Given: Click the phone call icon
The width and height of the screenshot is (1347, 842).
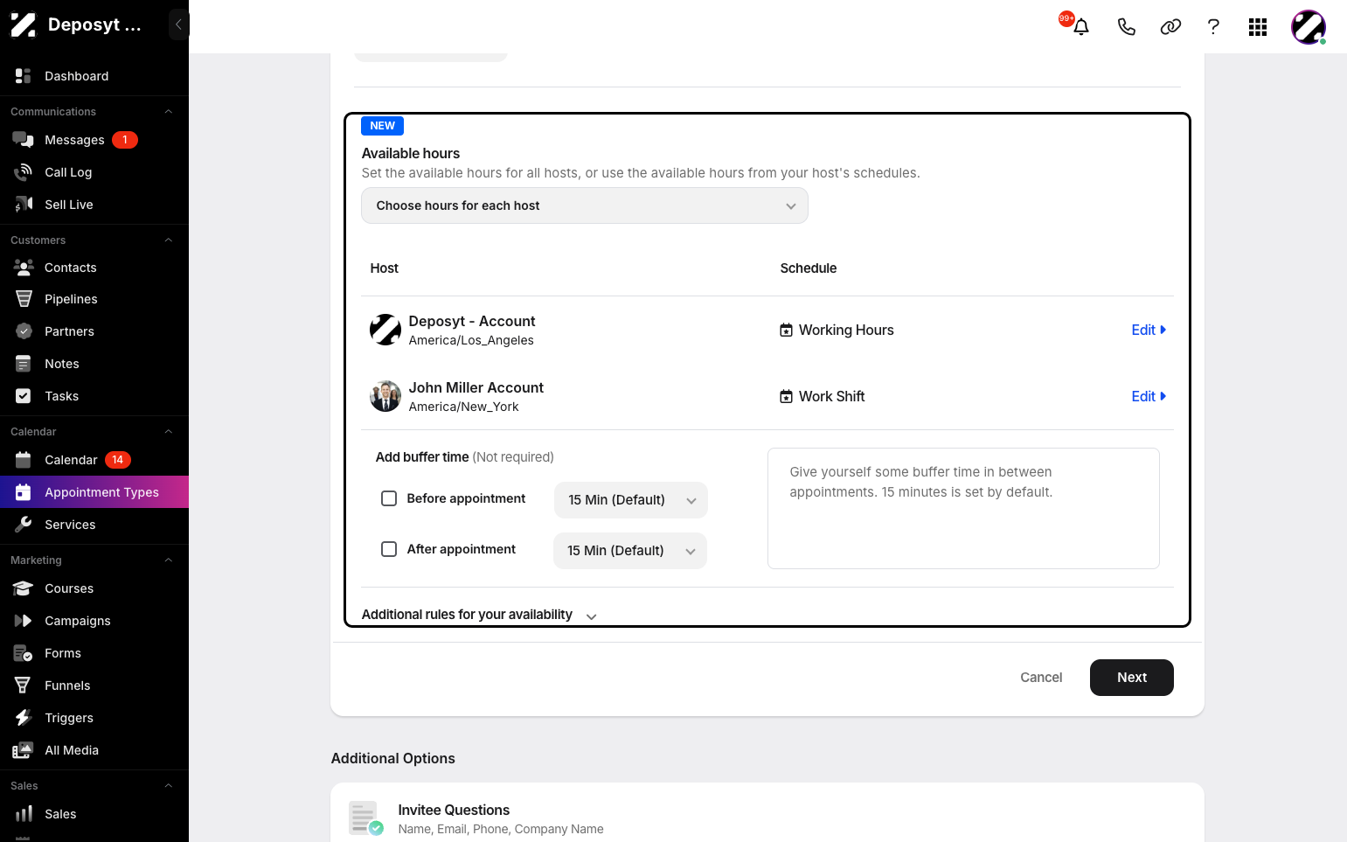Looking at the screenshot, I should click(1127, 27).
